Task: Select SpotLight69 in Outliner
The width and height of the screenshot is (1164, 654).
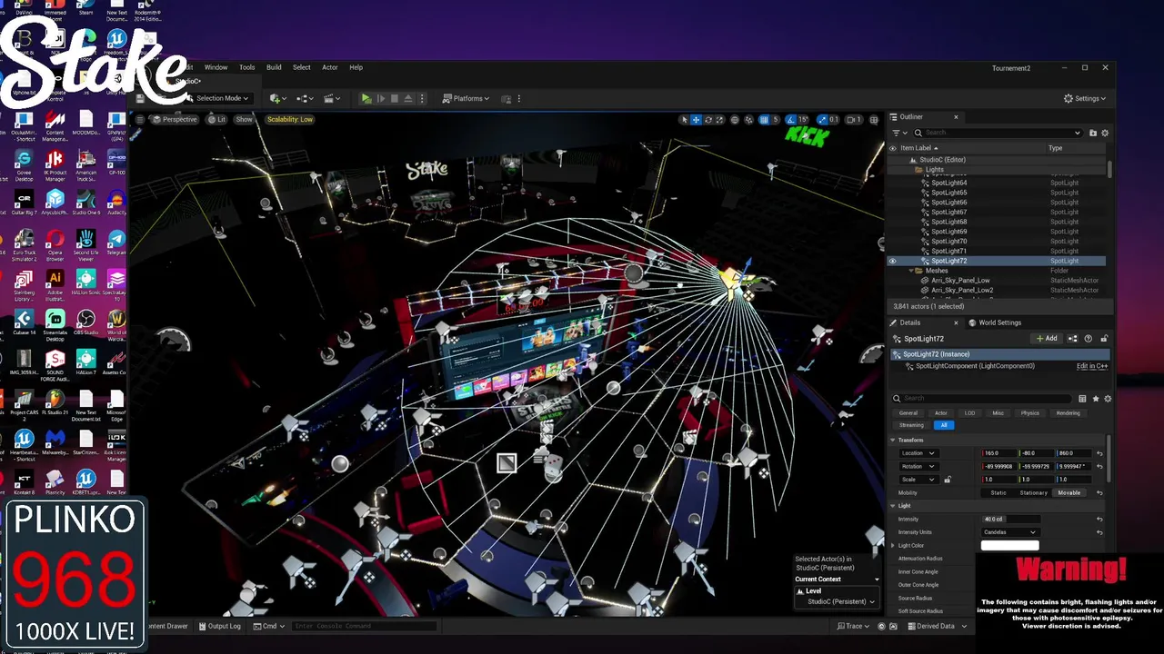Action: (x=948, y=232)
